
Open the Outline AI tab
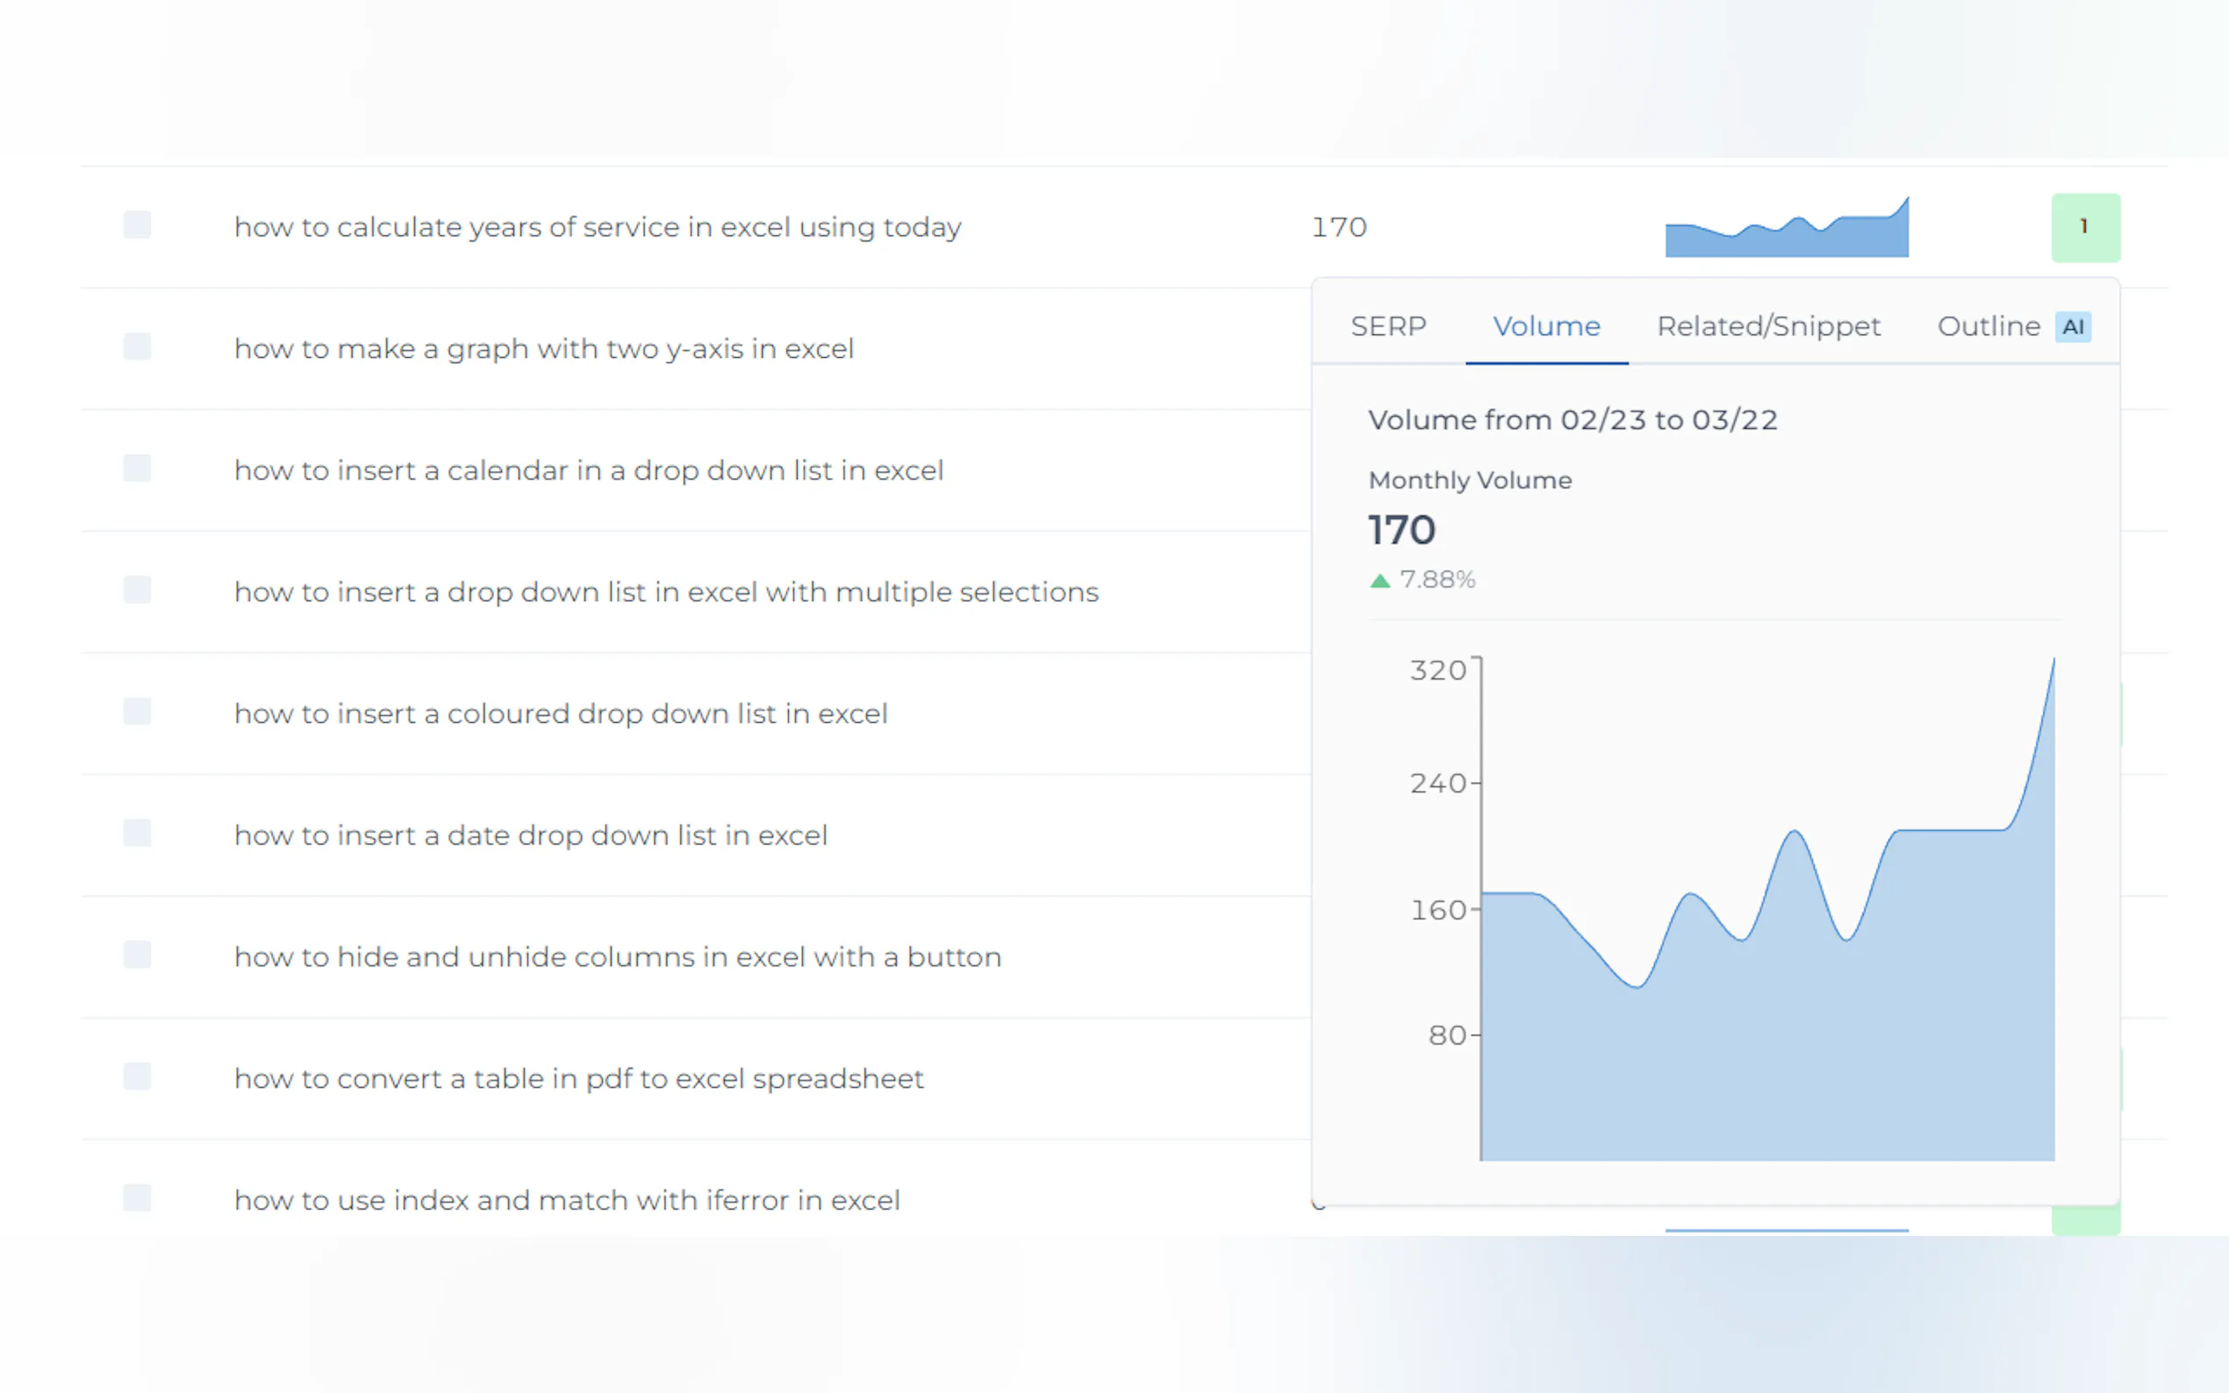click(1989, 326)
